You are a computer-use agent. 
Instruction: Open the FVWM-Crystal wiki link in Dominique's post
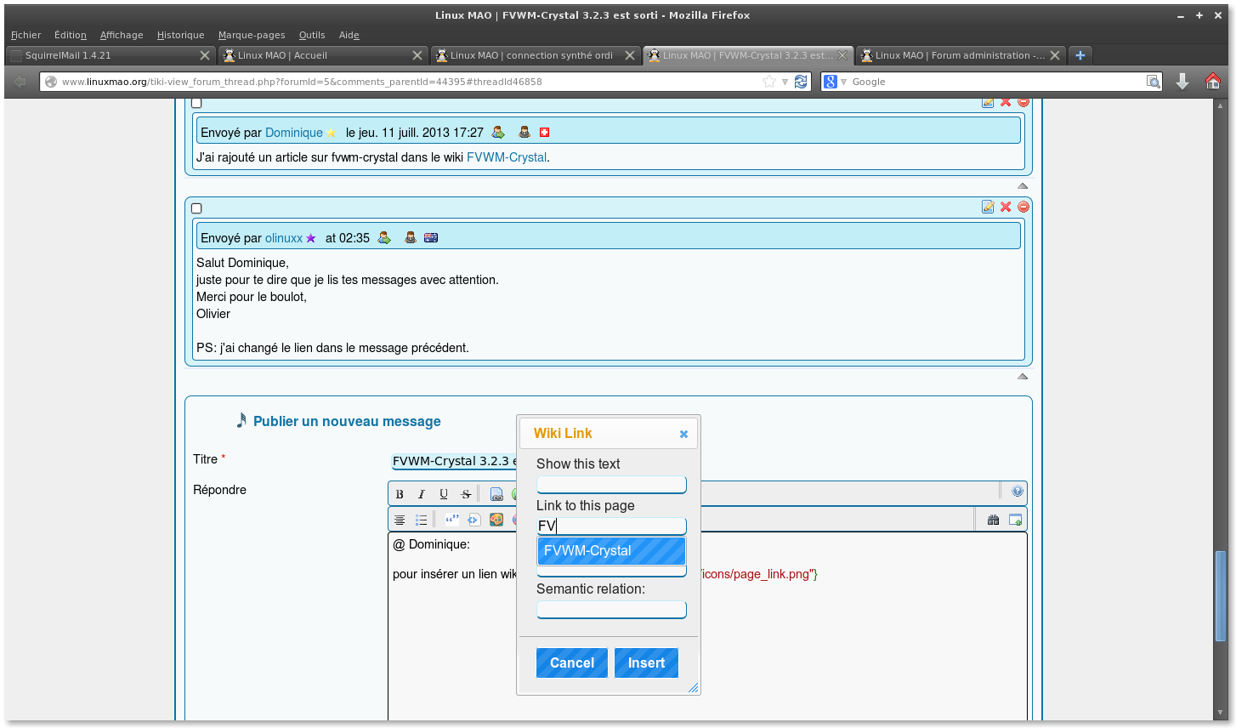507,157
